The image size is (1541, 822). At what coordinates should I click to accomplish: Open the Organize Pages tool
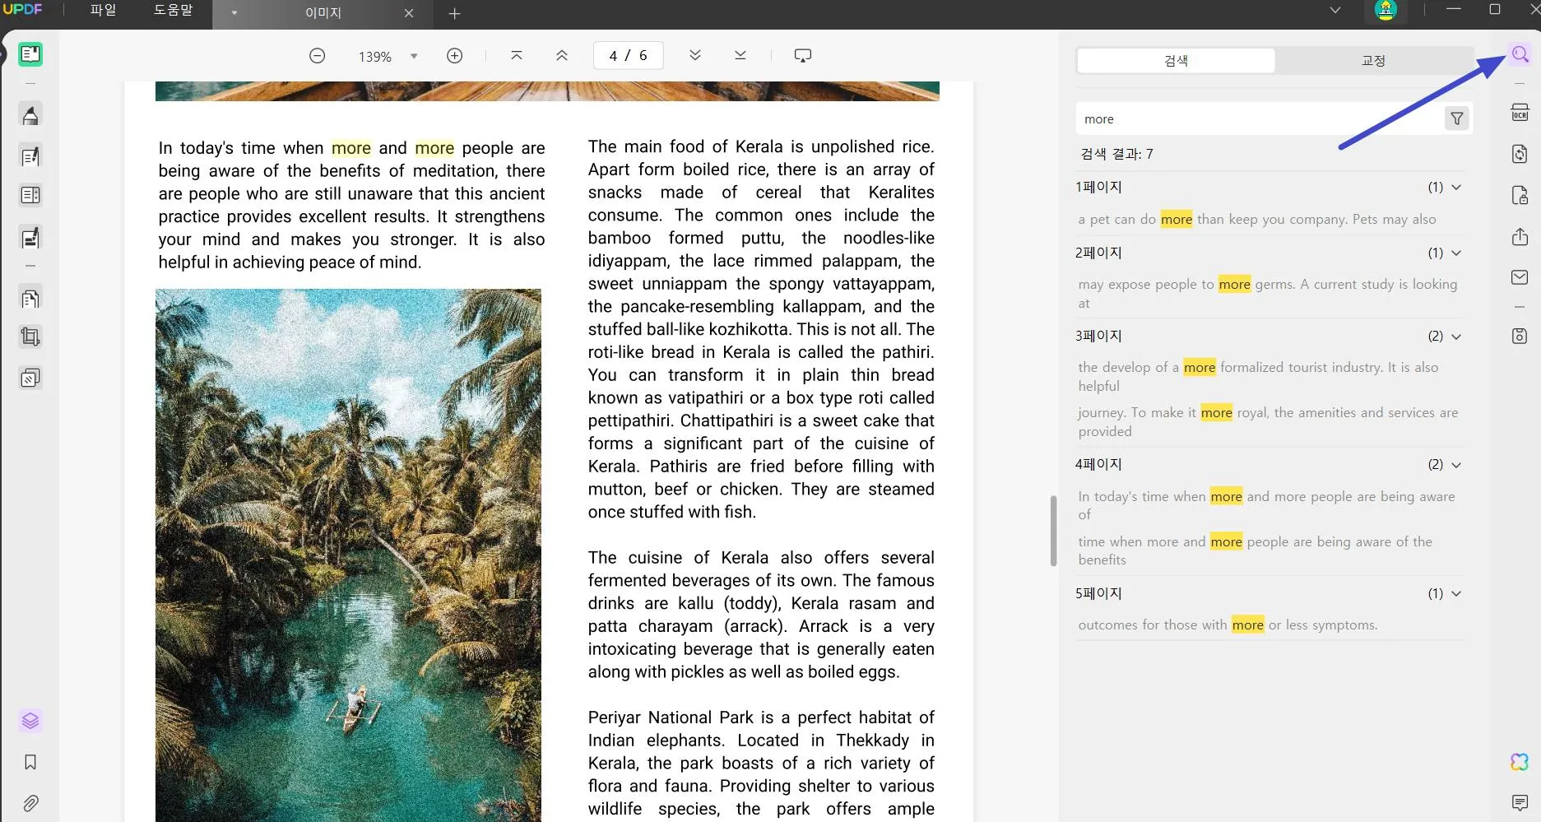click(30, 298)
